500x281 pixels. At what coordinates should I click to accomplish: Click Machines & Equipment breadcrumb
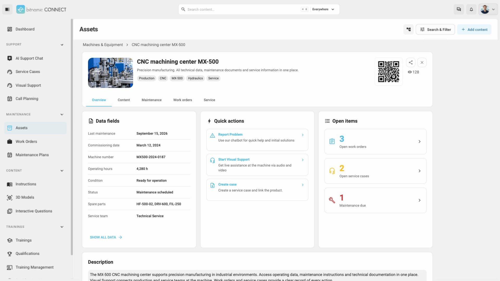coord(103,45)
